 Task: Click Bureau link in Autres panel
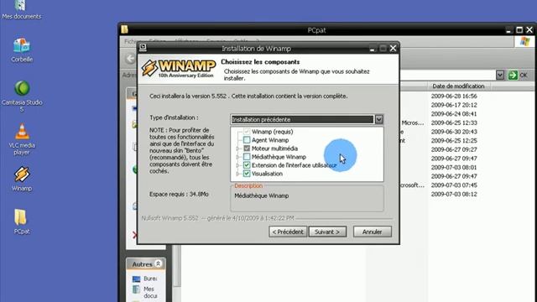pyautogui.click(x=150, y=279)
